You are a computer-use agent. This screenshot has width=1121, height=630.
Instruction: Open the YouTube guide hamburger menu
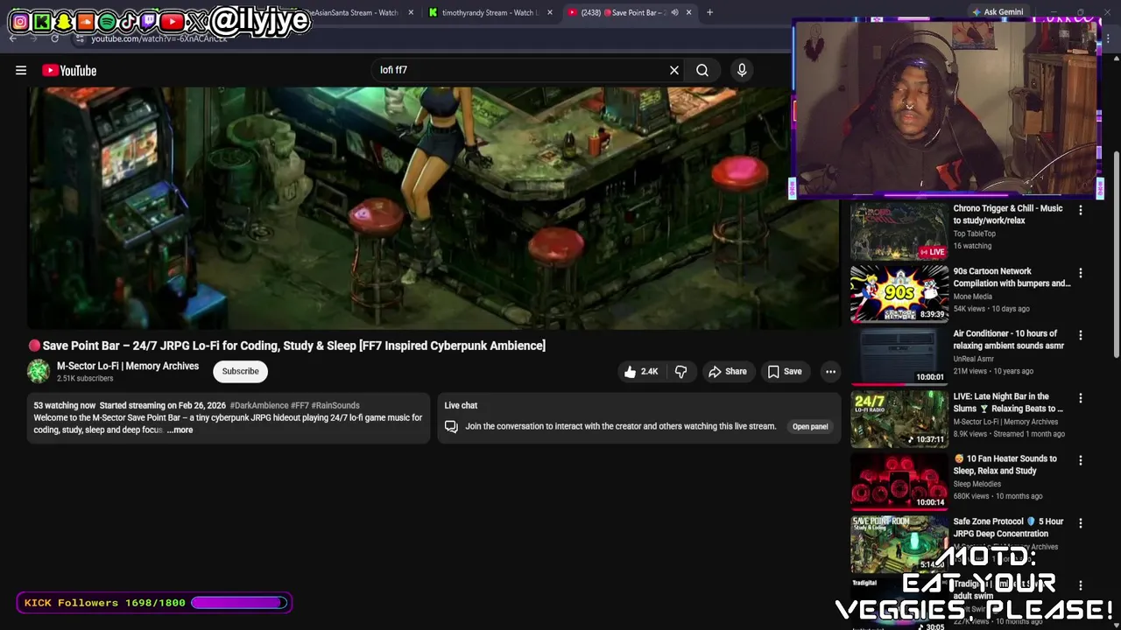tap(21, 70)
